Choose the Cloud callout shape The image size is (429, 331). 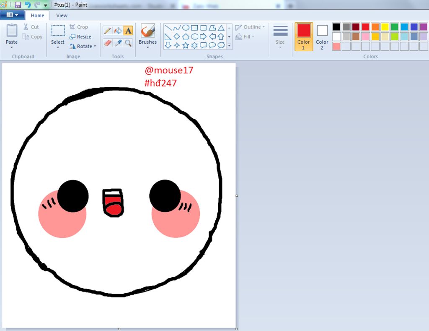[x=221, y=45]
